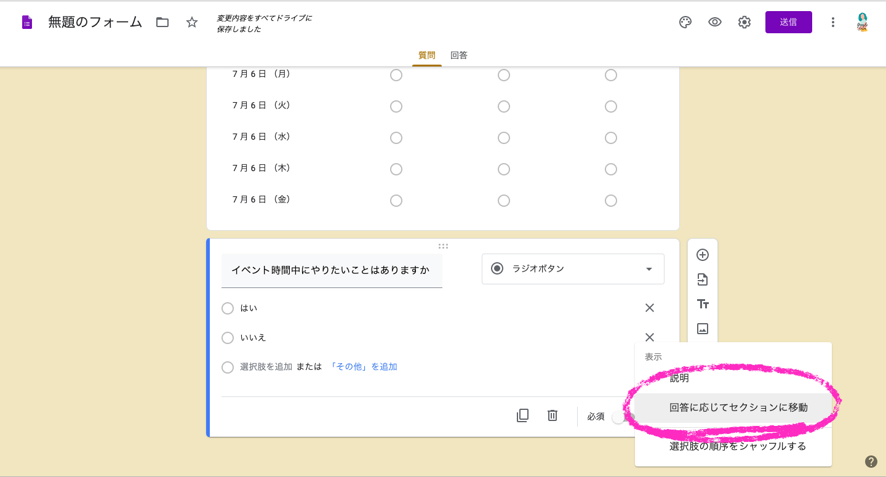
Task: Switch to the 質問 tab
Action: coord(427,55)
